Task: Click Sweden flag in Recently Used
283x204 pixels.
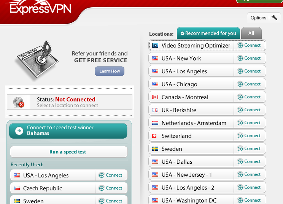Action: pyautogui.click(x=17, y=201)
